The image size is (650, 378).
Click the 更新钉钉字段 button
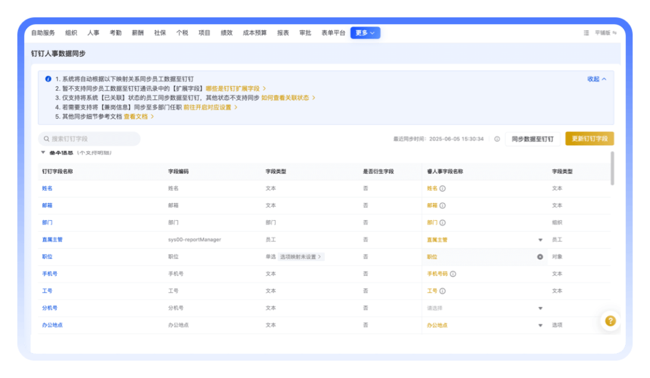click(589, 139)
